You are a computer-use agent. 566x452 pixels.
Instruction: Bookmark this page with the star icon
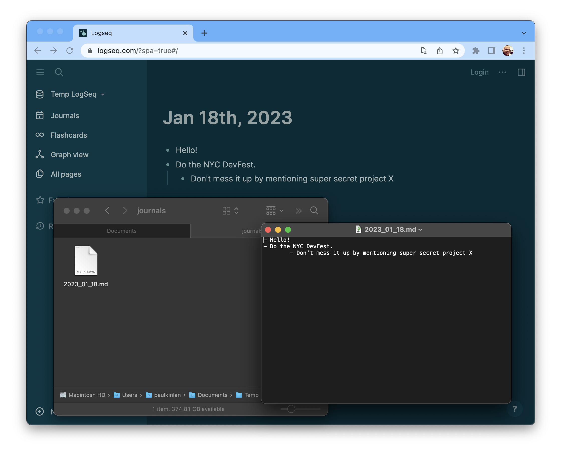tap(456, 51)
